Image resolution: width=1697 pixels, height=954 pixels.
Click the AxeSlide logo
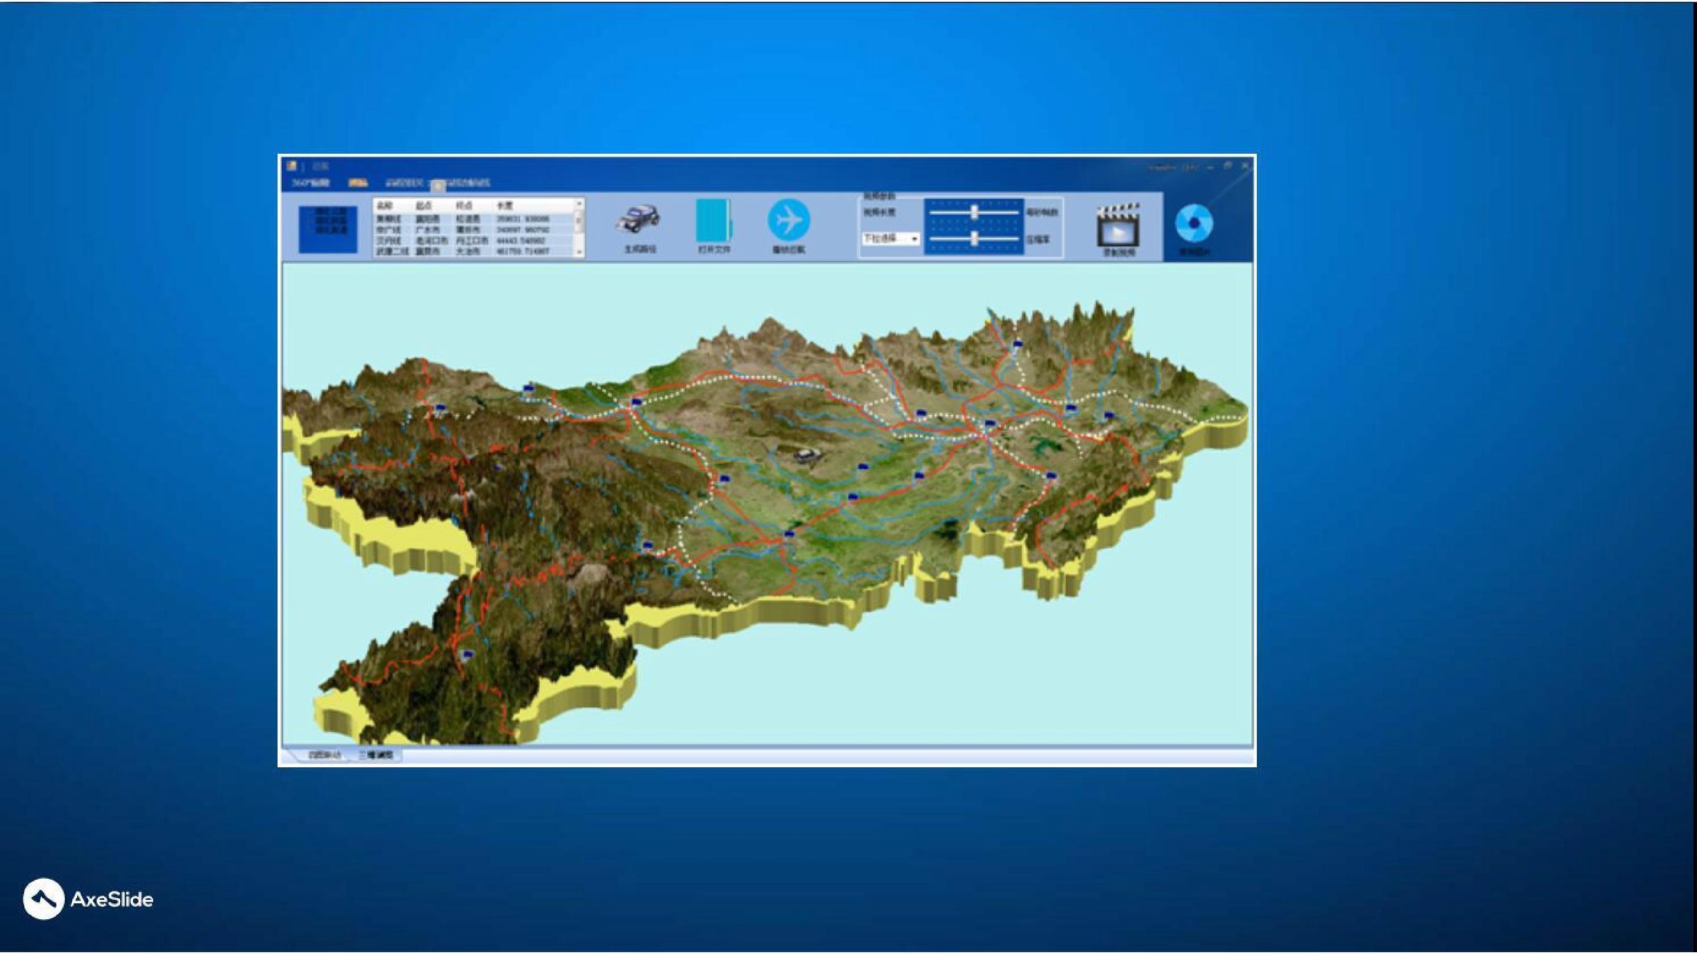[x=88, y=899]
